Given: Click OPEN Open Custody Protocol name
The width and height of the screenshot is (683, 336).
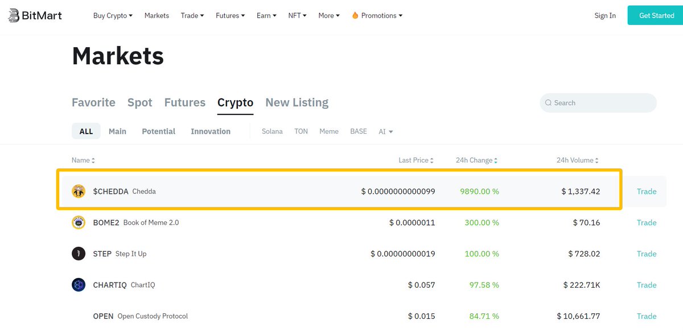Looking at the screenshot, I should tap(141, 316).
